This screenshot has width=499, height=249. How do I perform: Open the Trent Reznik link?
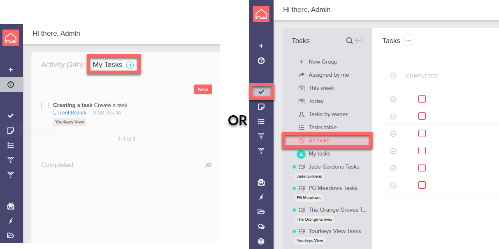click(72, 113)
